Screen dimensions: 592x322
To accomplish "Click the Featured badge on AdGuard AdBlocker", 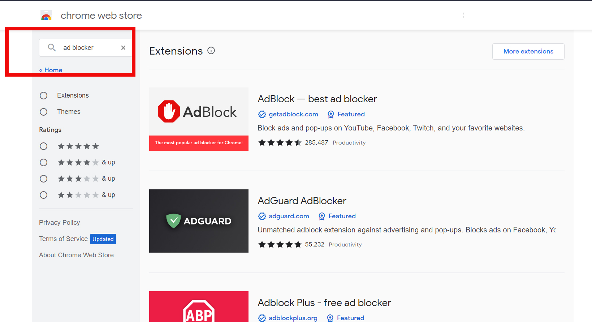I will [337, 216].
